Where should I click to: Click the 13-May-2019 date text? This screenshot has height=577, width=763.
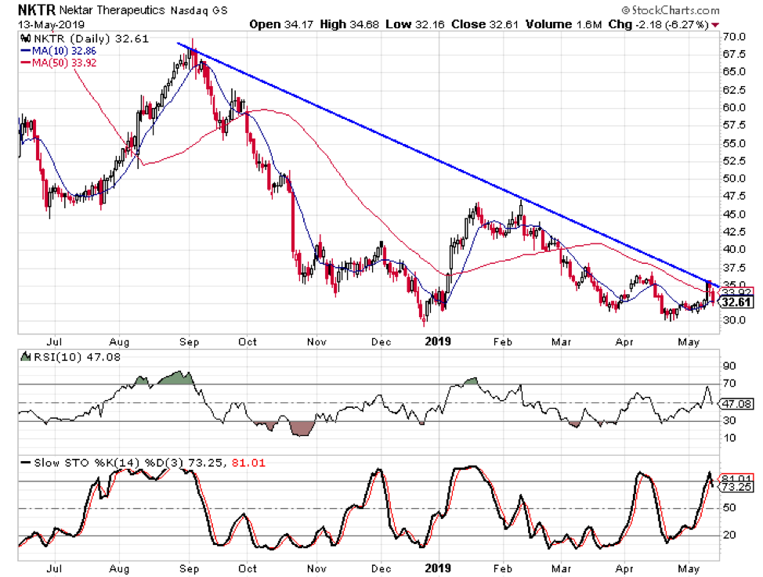51,24
